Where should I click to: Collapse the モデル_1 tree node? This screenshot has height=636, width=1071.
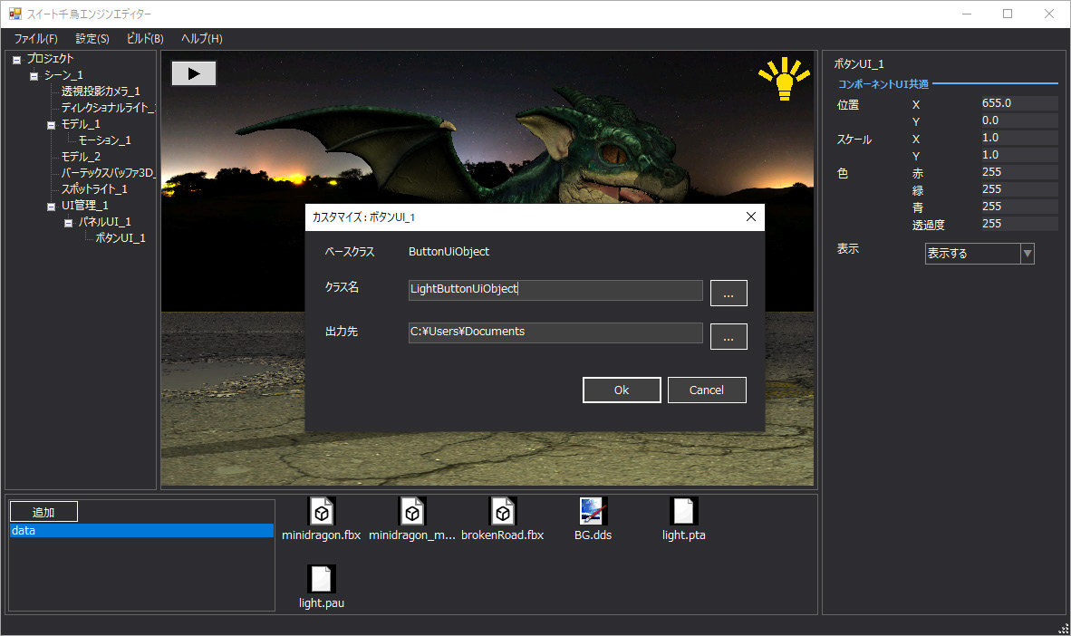52,125
